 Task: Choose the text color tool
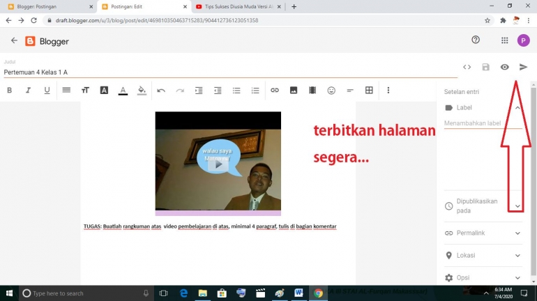123,91
